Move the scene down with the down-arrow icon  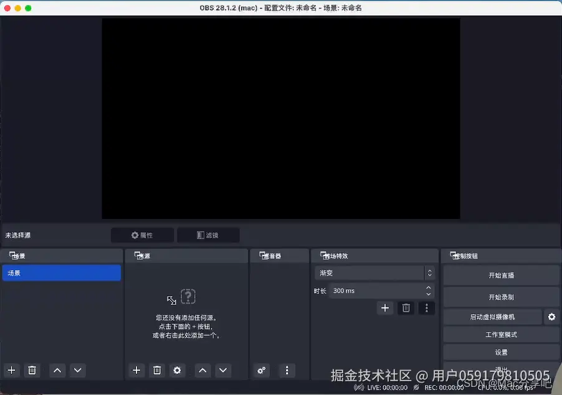tap(77, 370)
